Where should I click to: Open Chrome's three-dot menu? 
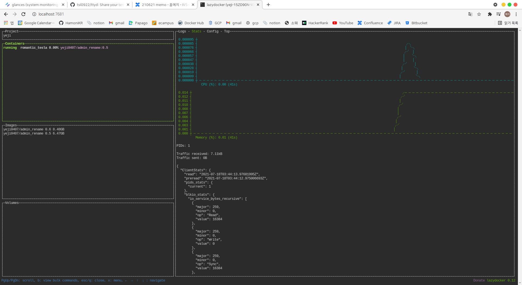(516, 14)
